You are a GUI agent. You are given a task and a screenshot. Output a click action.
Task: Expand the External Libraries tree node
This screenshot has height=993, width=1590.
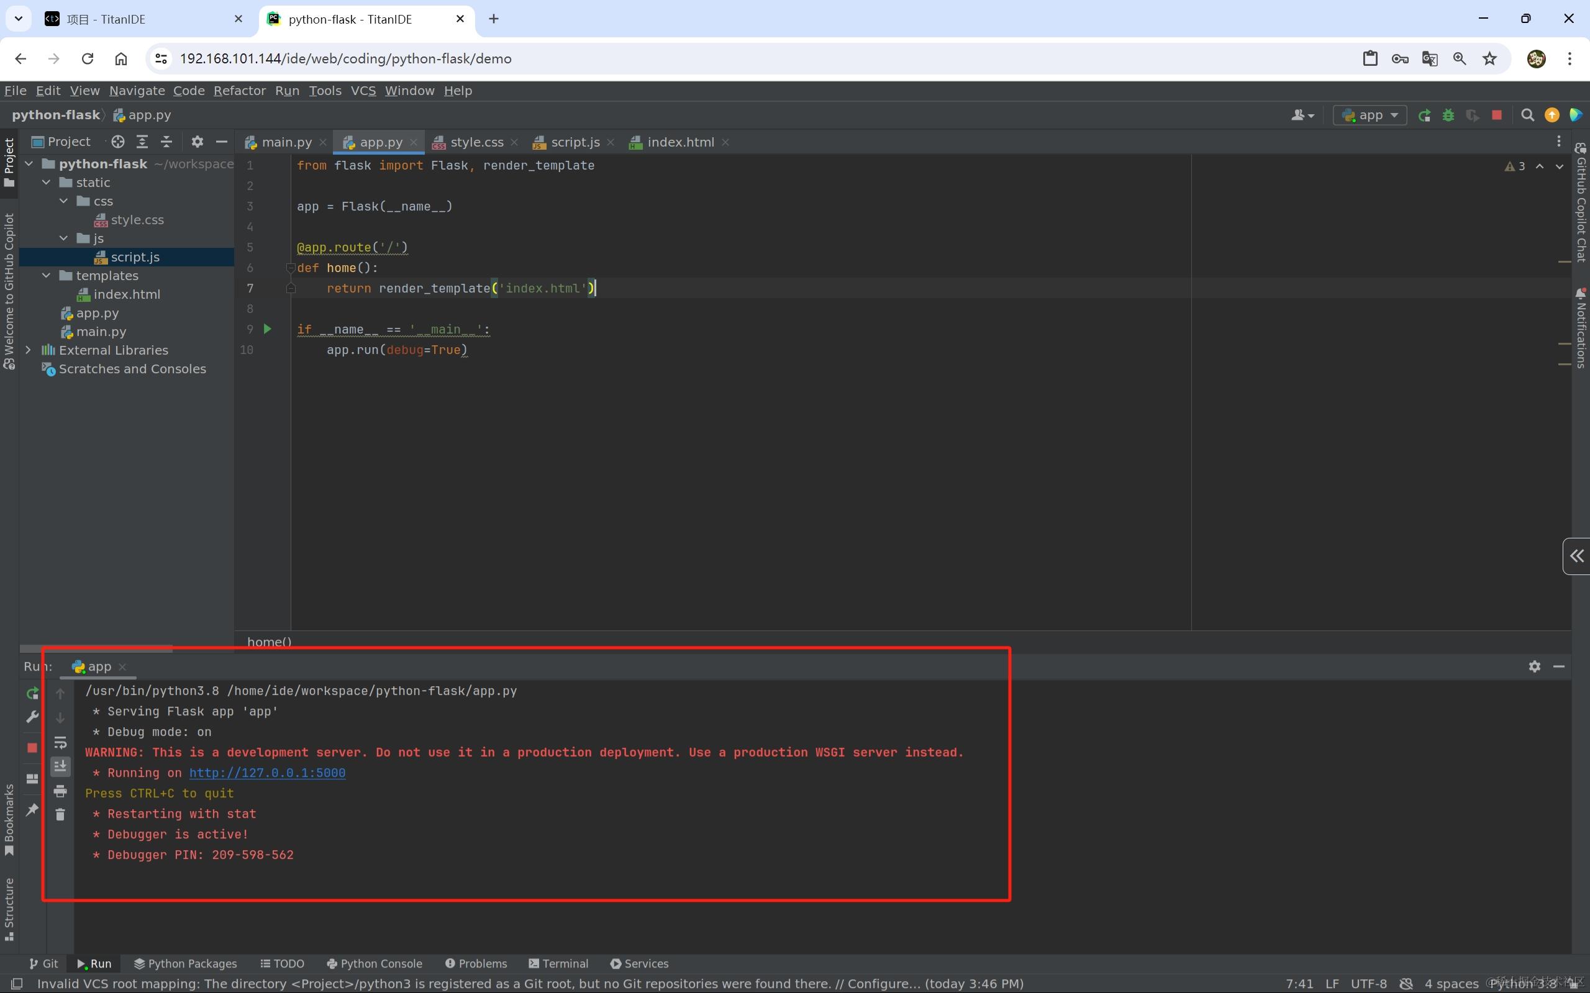click(28, 350)
